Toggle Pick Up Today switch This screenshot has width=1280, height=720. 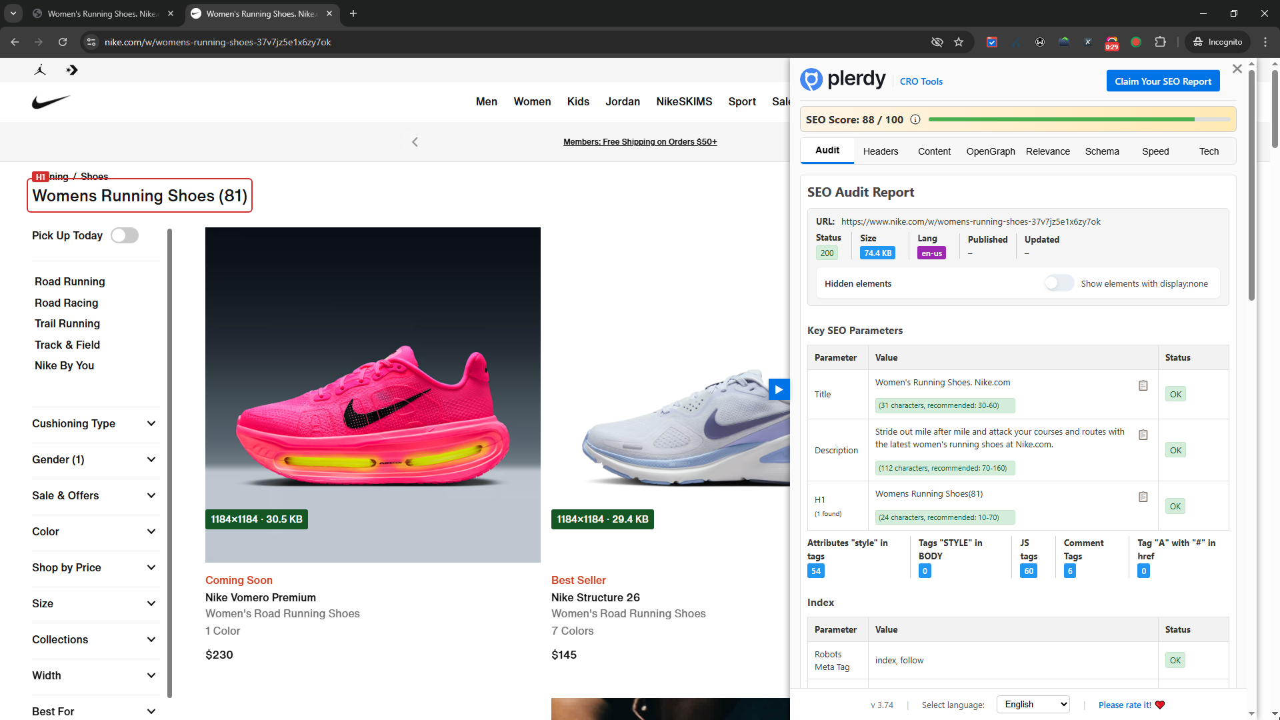(x=125, y=236)
